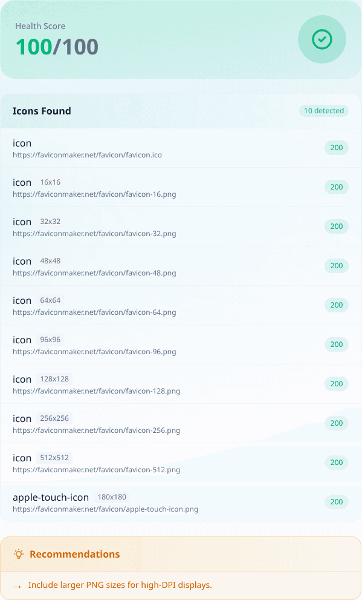362x600 pixels.
Task: Click the favicon-128.png URL
Action: 97,391
